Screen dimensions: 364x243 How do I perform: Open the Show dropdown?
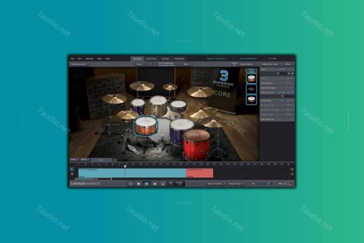pos(289,64)
